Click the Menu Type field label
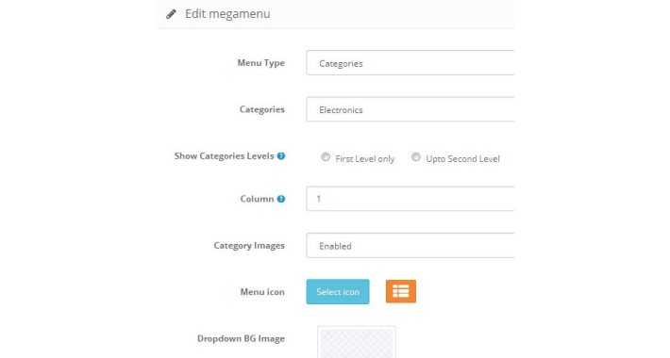This screenshot has width=670, height=358. (x=261, y=63)
